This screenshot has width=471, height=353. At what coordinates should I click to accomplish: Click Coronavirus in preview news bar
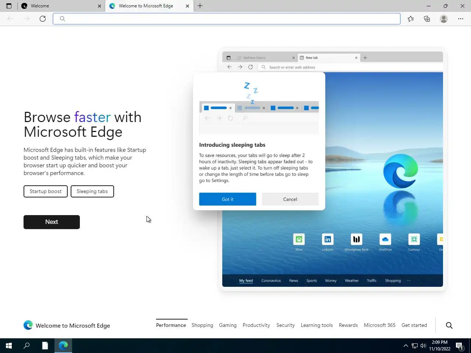click(271, 281)
